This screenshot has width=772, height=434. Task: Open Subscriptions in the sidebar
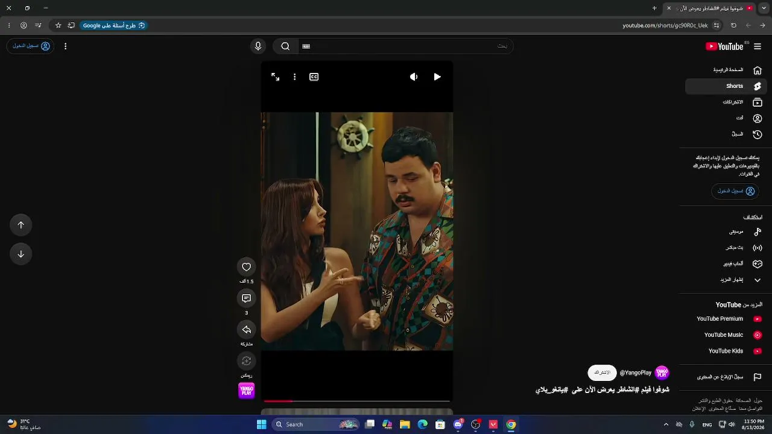(726, 102)
